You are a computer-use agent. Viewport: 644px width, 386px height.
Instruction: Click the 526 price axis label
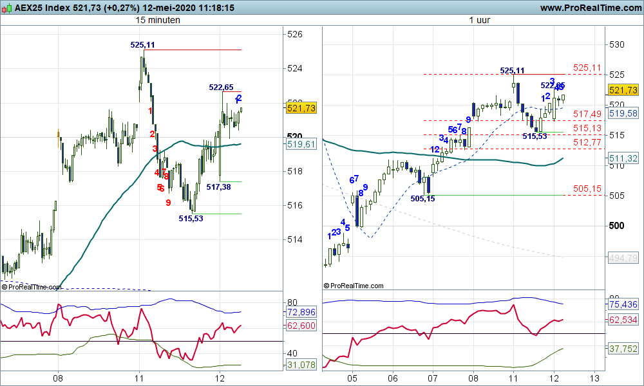(295, 35)
